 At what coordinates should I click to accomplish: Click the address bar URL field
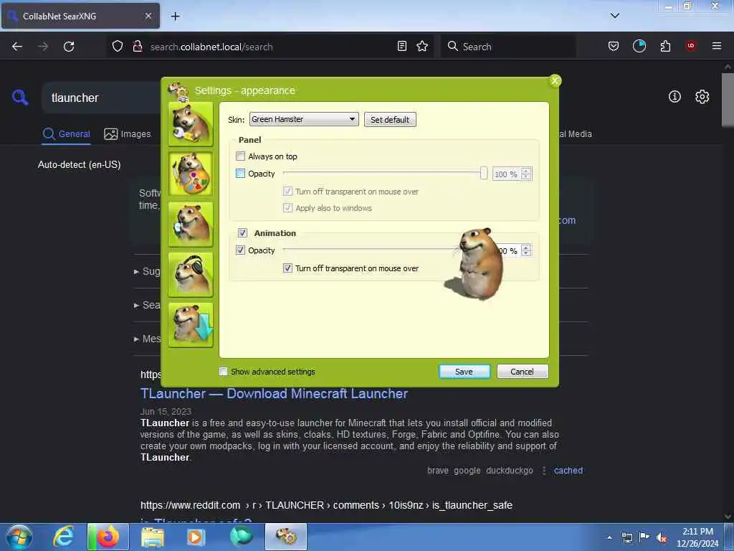coord(272,47)
